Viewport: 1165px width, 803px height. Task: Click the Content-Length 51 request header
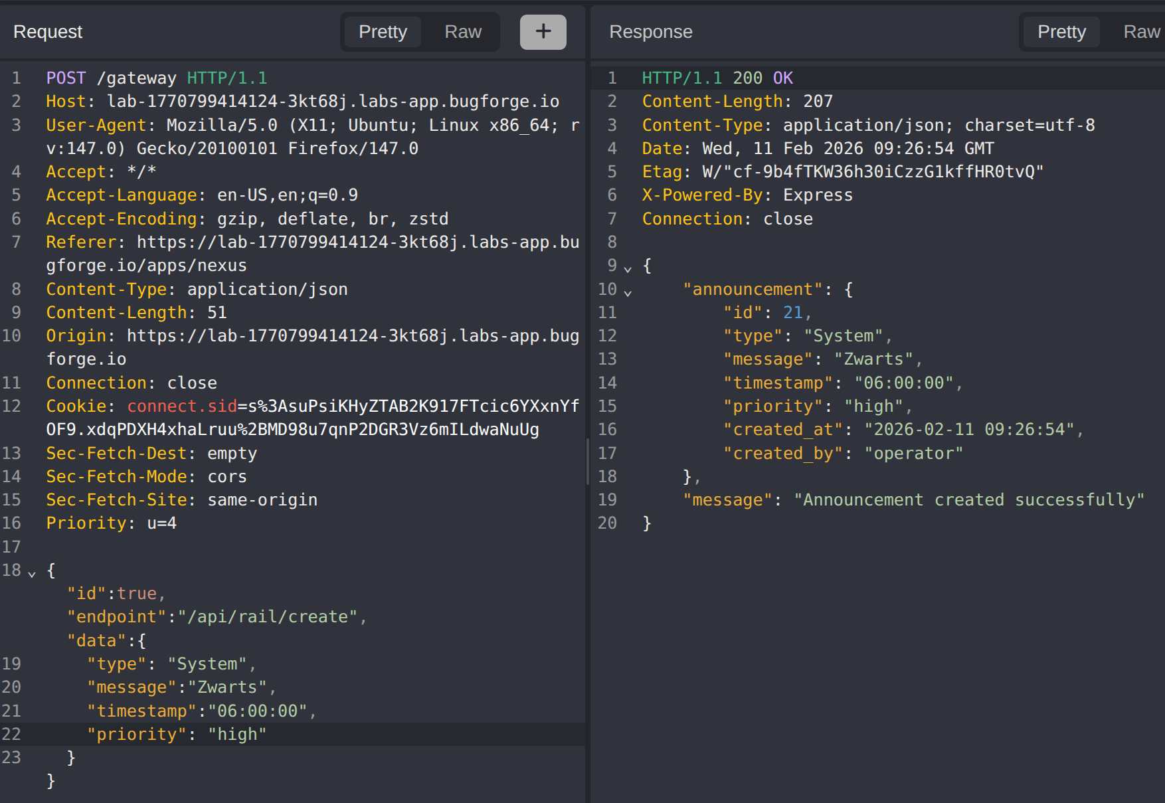coord(136,313)
